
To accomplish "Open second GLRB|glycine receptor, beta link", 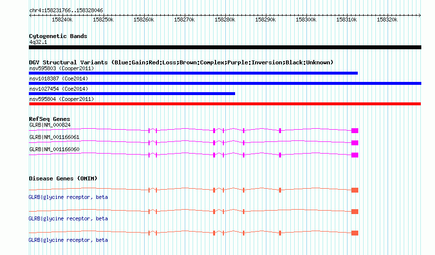I will 68,219.
